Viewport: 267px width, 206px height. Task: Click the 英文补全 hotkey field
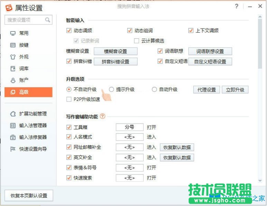point(130,158)
